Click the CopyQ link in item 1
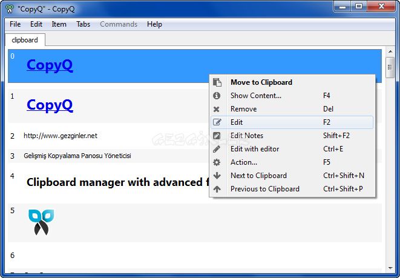Image resolution: width=400 pixels, height=278 pixels. pyautogui.click(x=50, y=105)
